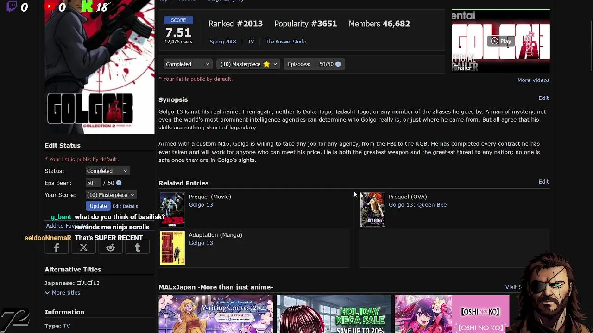The width and height of the screenshot is (593, 333).
Task: Edit the Eps Seen input field
Action: [x=93, y=183]
